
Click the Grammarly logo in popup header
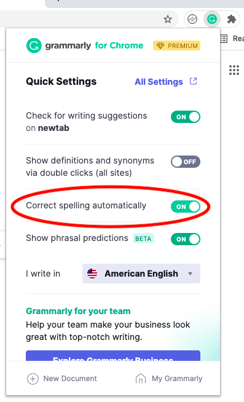[34, 45]
